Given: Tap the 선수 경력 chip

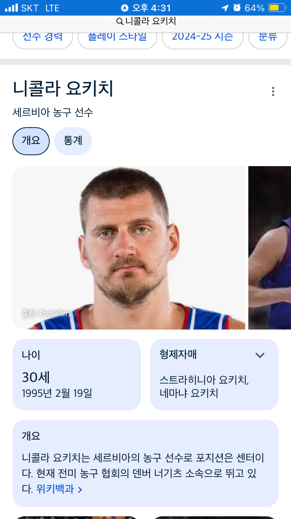Looking at the screenshot, I should 43,38.
